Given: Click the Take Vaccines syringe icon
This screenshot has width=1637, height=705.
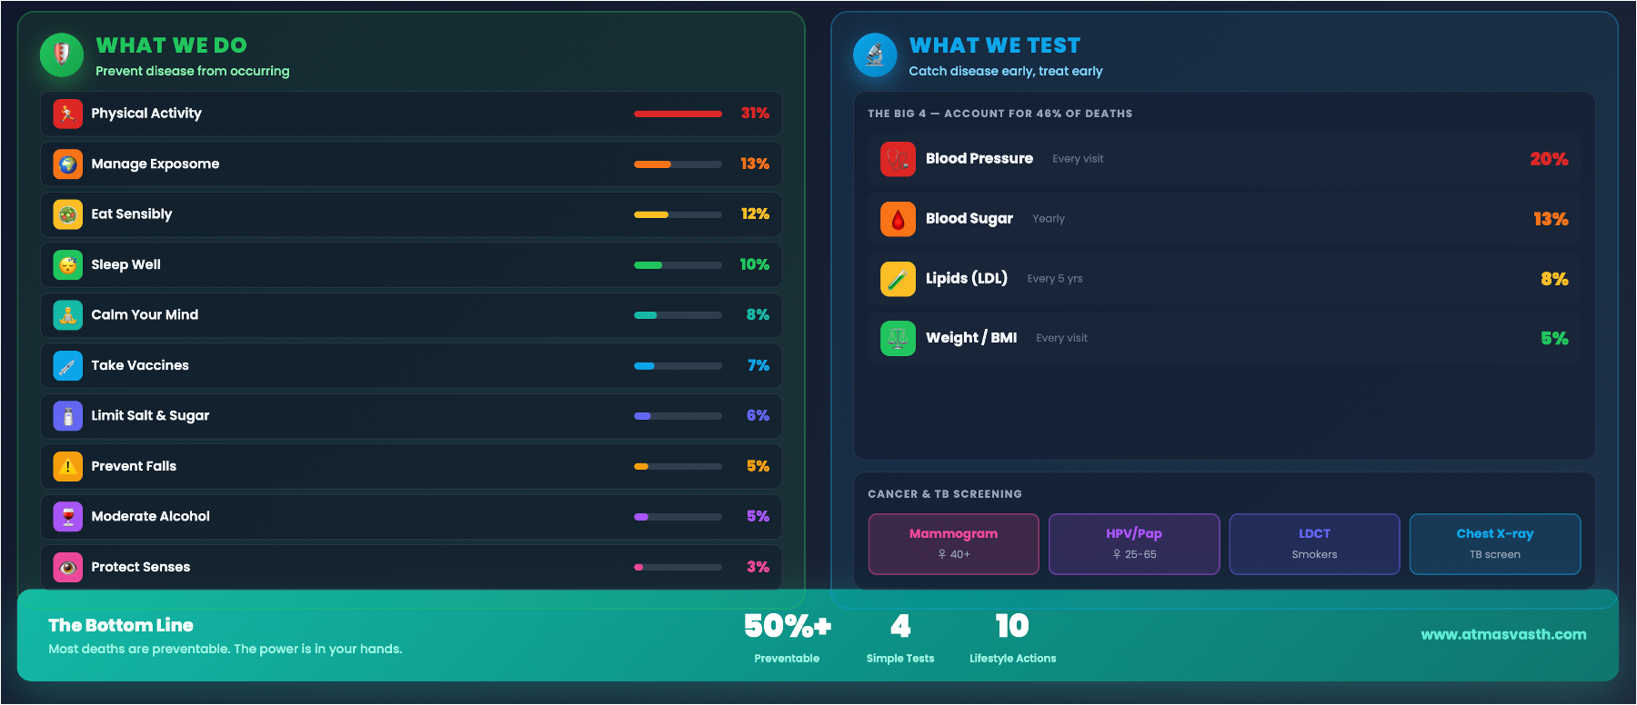Looking at the screenshot, I should pos(67,366).
